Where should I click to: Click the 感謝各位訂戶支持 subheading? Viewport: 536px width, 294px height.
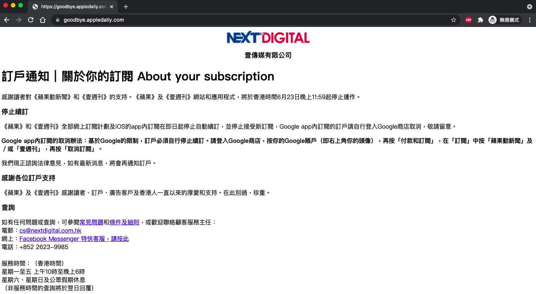pos(28,178)
